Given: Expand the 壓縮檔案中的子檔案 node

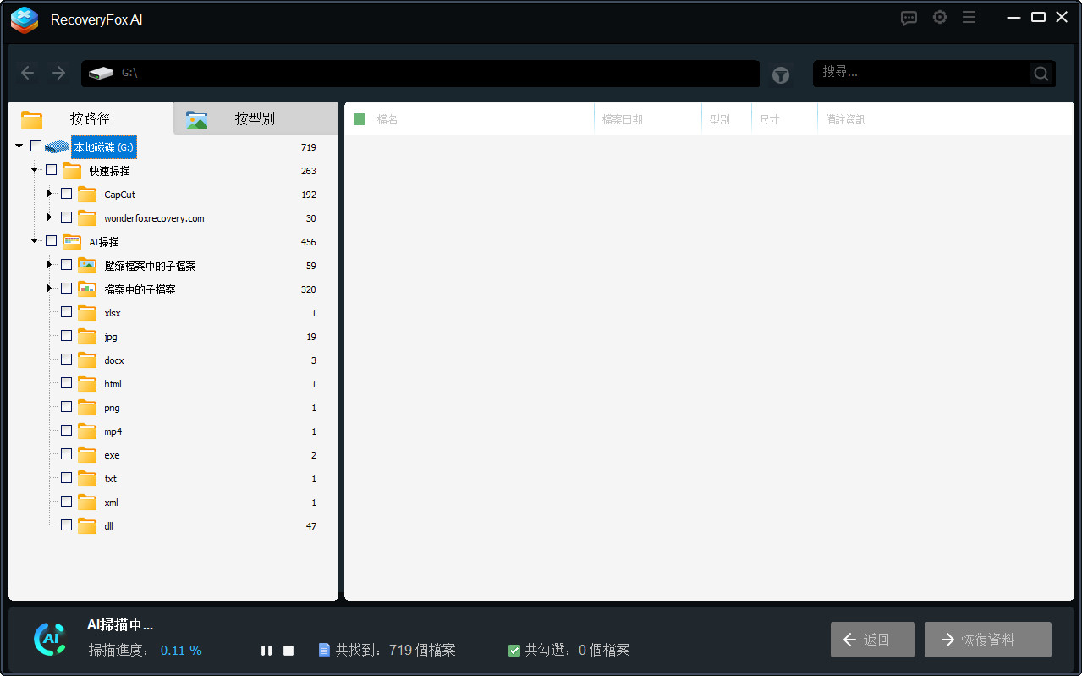Looking at the screenshot, I should click(x=48, y=263).
